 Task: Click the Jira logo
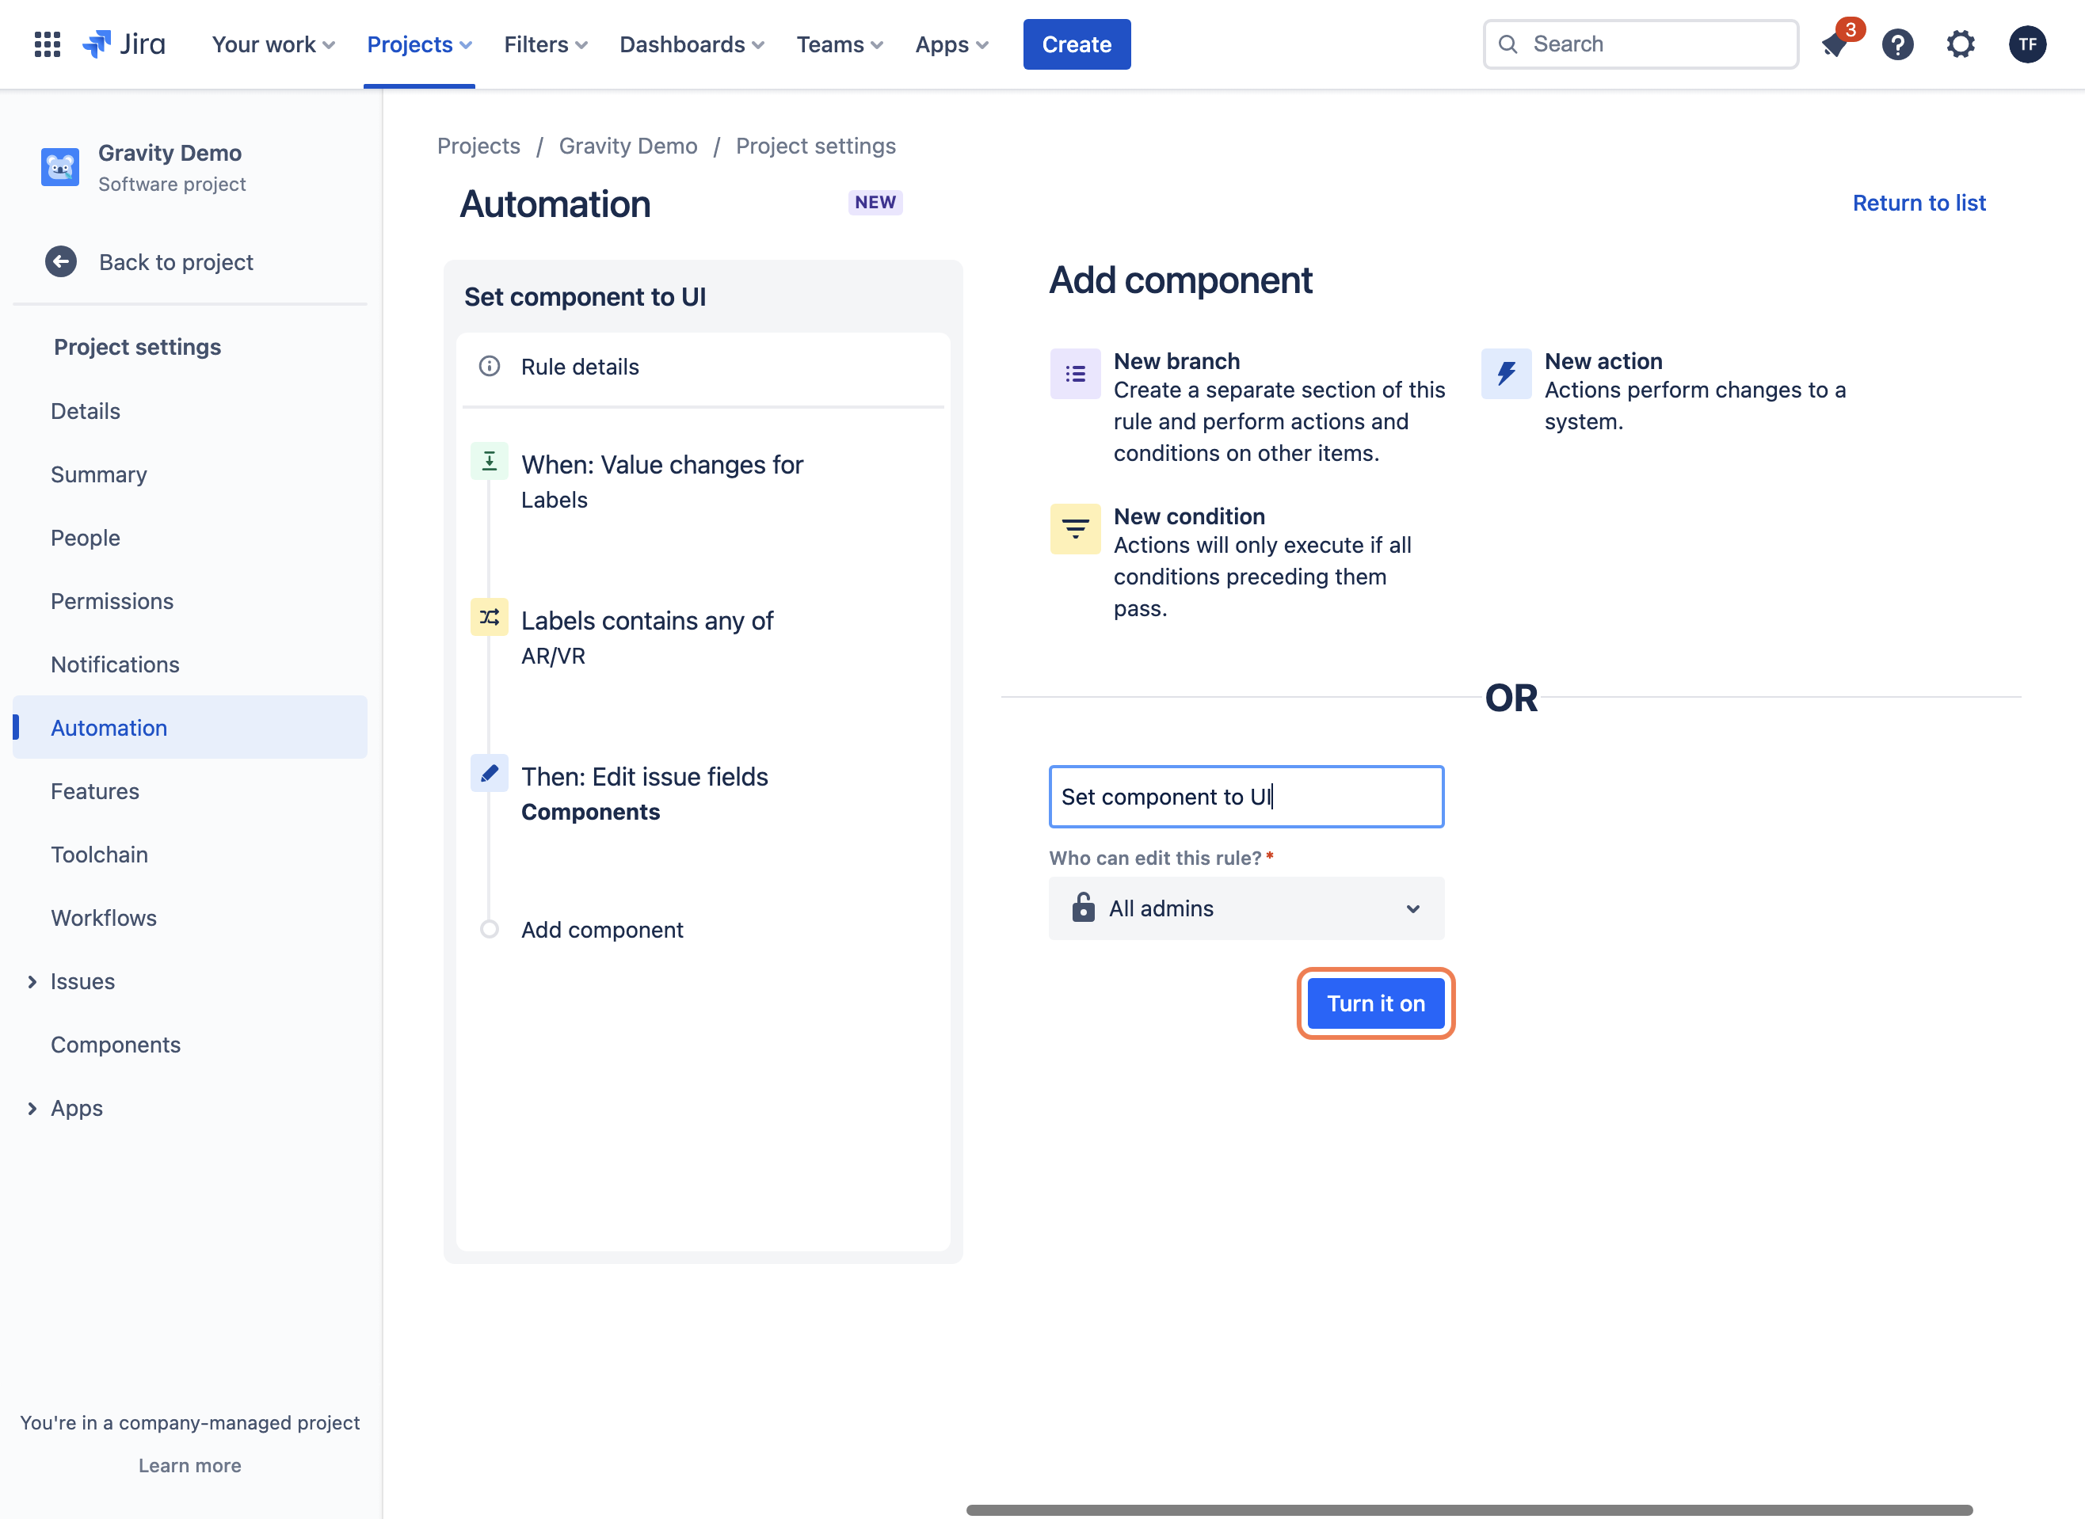click(124, 44)
